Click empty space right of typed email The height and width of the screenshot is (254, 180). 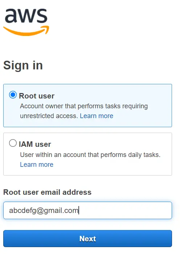click(x=124, y=210)
